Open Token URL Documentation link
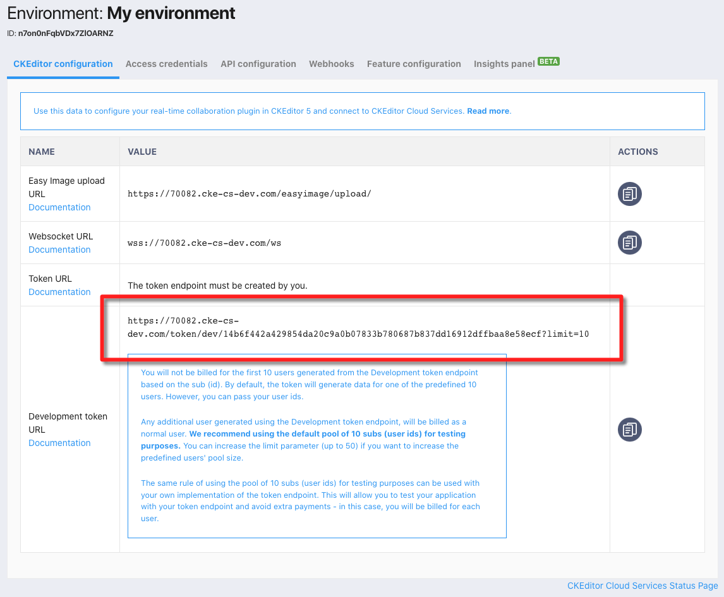This screenshot has height=597, width=724. 59,292
